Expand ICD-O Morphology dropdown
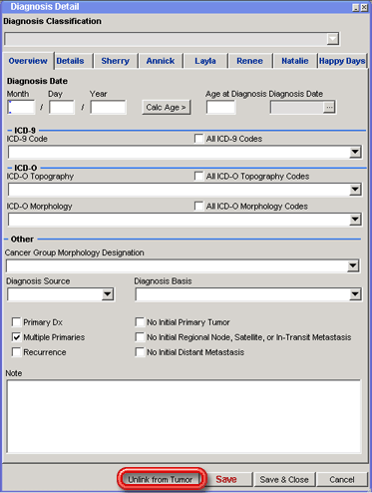Screen dimensions: 372x493 point(355,220)
